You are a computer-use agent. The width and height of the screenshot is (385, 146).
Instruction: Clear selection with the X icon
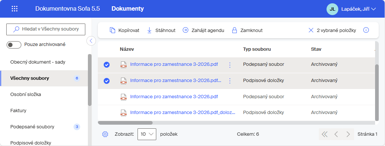pyautogui.click(x=311, y=30)
